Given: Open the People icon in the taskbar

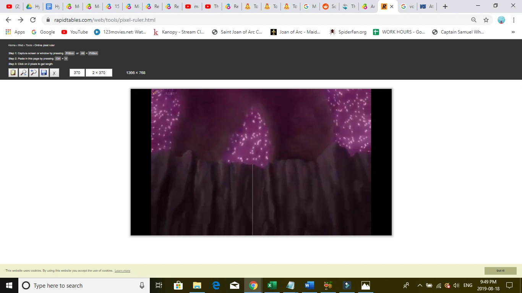Looking at the screenshot, I should pyautogui.click(x=406, y=285).
